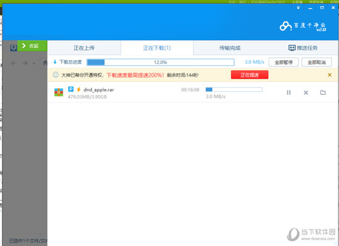The height and width of the screenshot is (246, 339).
Task: Click the 3.0 MB/s speed under file progress bar
Action: (x=216, y=96)
